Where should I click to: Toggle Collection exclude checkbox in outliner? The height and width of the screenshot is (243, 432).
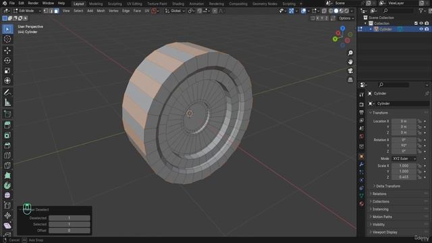click(416, 24)
